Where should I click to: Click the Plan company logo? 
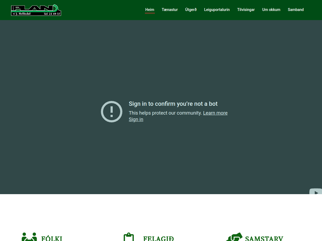[x=36, y=10]
